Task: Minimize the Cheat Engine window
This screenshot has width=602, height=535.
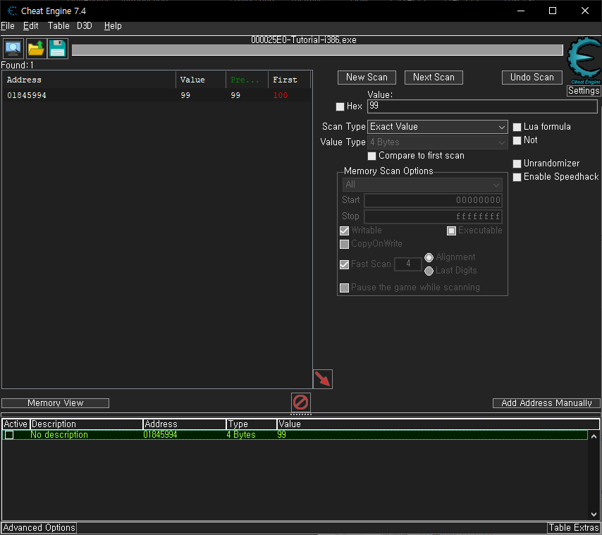Action: [x=521, y=11]
